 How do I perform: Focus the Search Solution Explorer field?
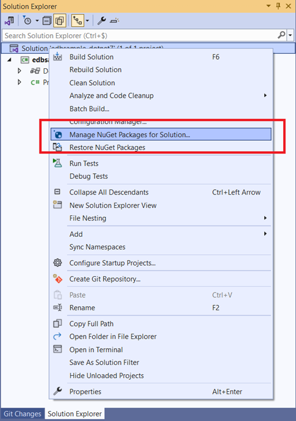[x=140, y=35]
